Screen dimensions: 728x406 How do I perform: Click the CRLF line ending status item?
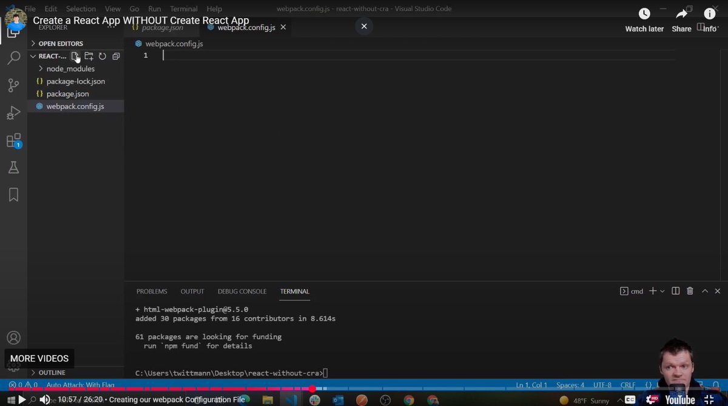click(627, 385)
